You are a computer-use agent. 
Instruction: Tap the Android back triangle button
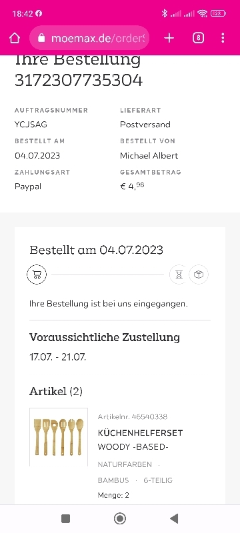pyautogui.click(x=174, y=518)
